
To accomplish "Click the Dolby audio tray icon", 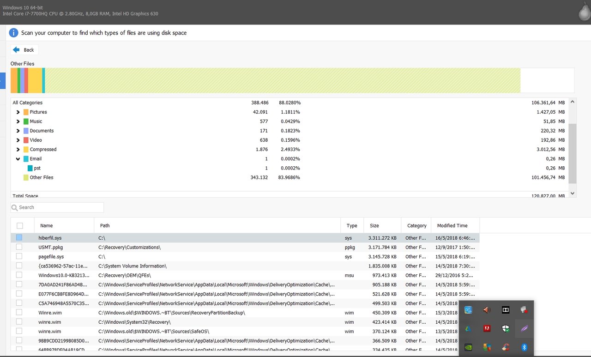I will tap(506, 310).
